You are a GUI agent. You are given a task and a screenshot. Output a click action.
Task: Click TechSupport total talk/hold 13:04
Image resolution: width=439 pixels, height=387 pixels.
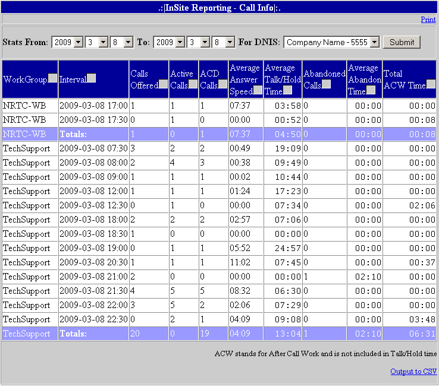(x=283, y=334)
